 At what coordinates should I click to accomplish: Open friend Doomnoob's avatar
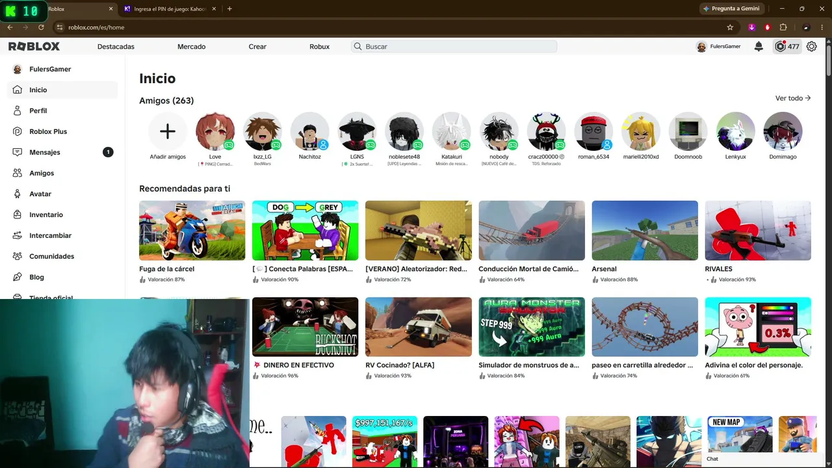pos(688,131)
